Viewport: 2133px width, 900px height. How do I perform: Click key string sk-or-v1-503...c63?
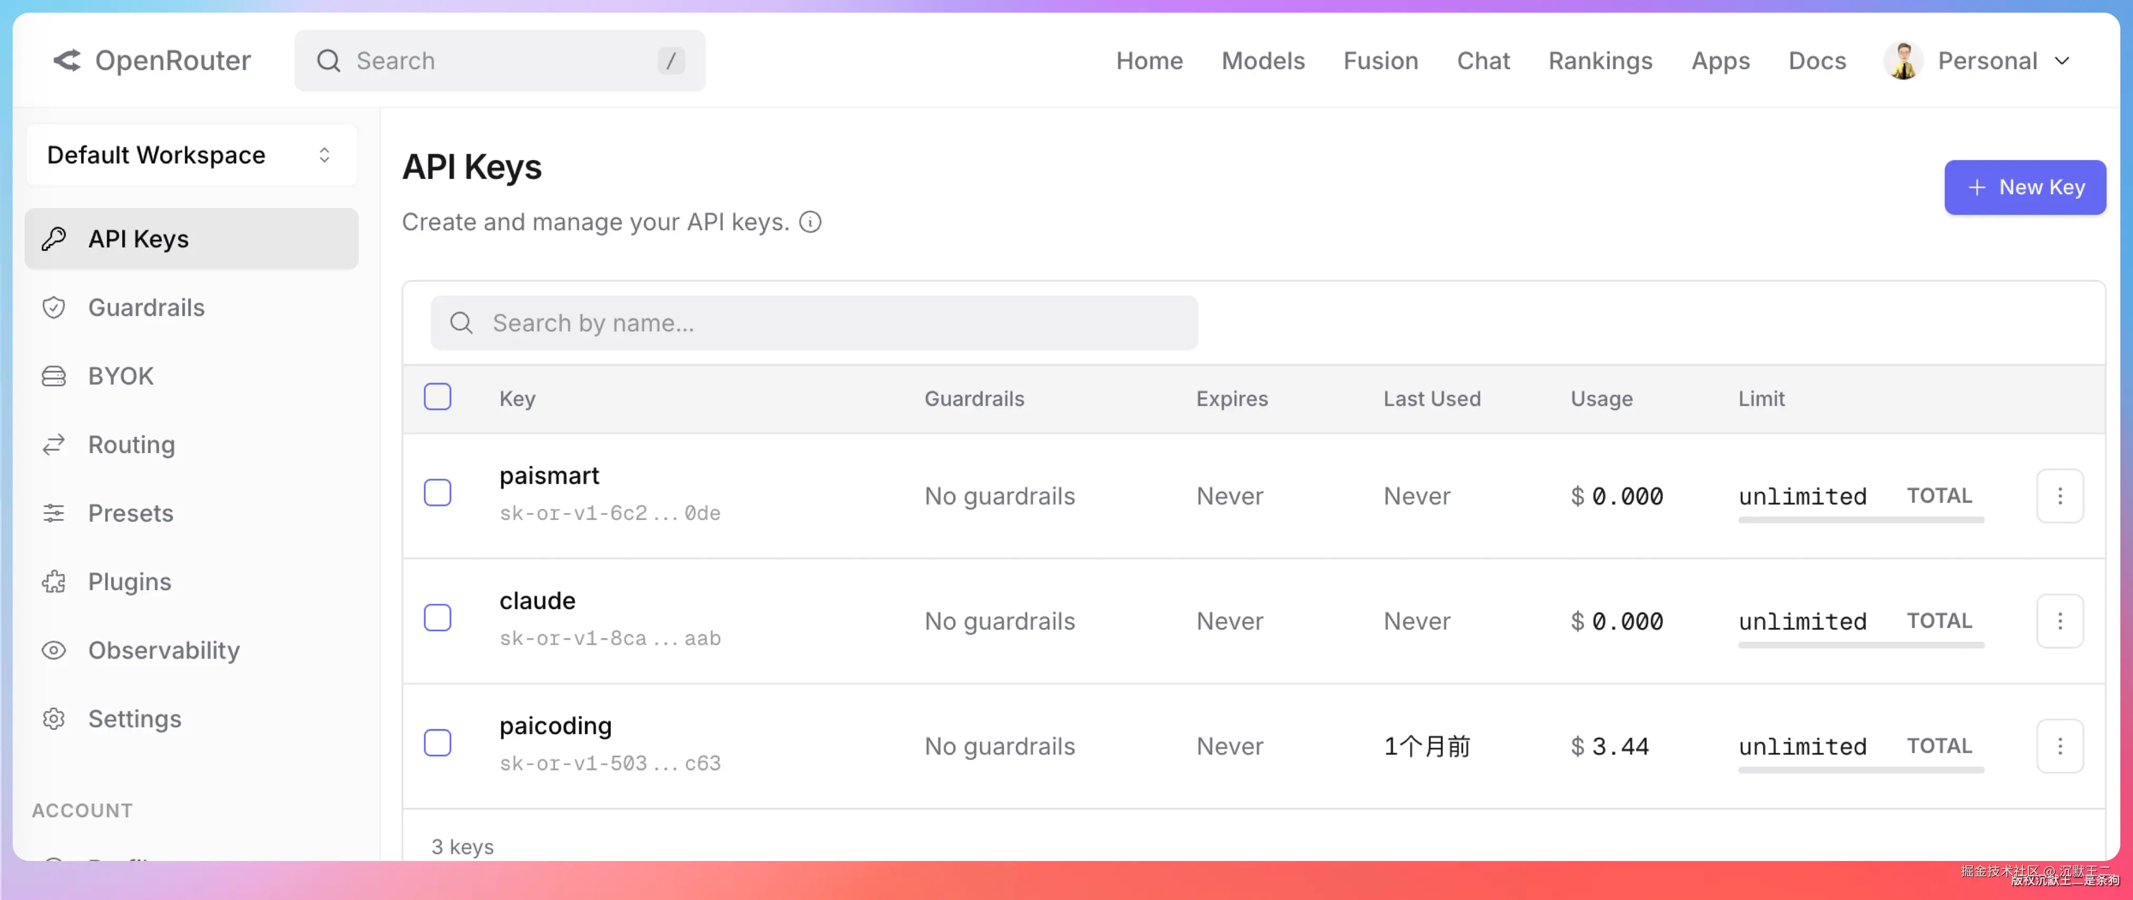[x=610, y=764]
